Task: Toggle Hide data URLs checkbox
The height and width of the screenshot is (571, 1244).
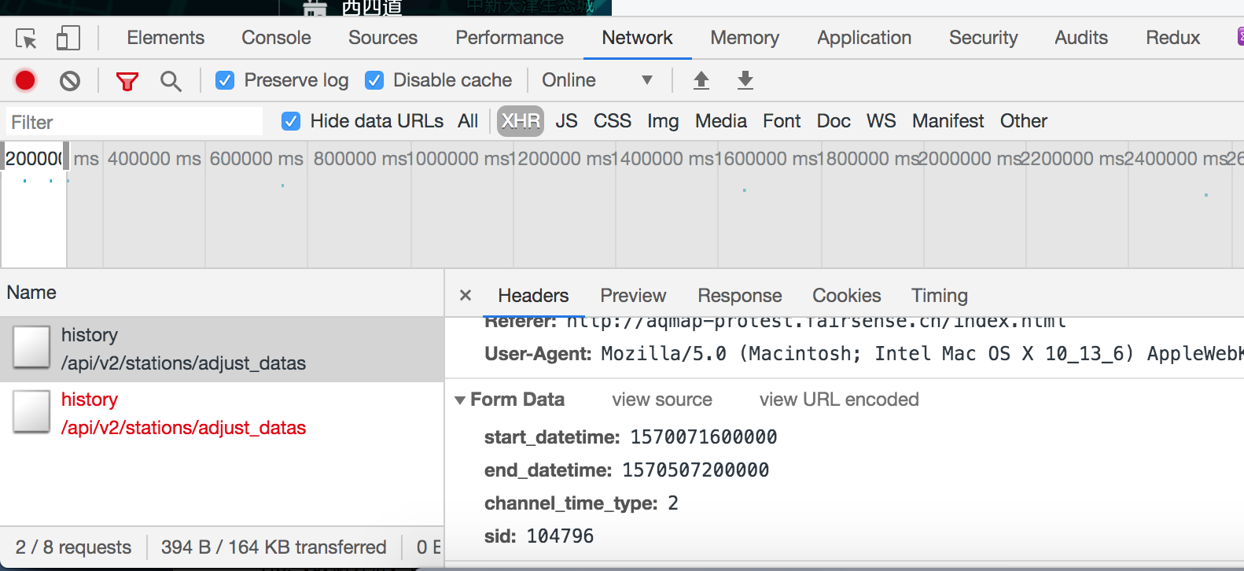Action: tap(291, 121)
